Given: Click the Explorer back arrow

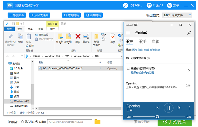Looking at the screenshot, I should click(7, 56).
